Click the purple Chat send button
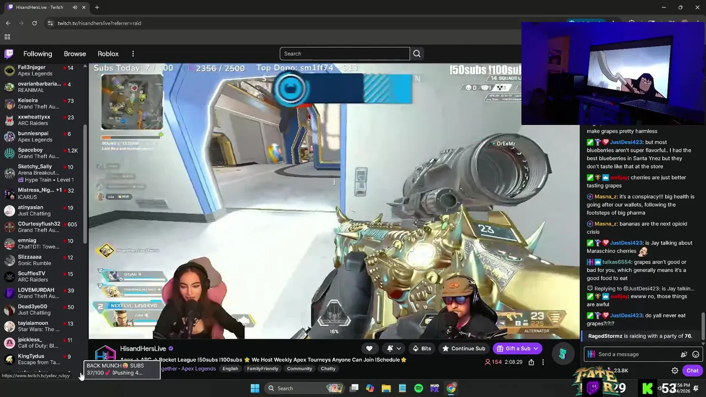Viewport: 706px width, 397px height. pos(692,371)
